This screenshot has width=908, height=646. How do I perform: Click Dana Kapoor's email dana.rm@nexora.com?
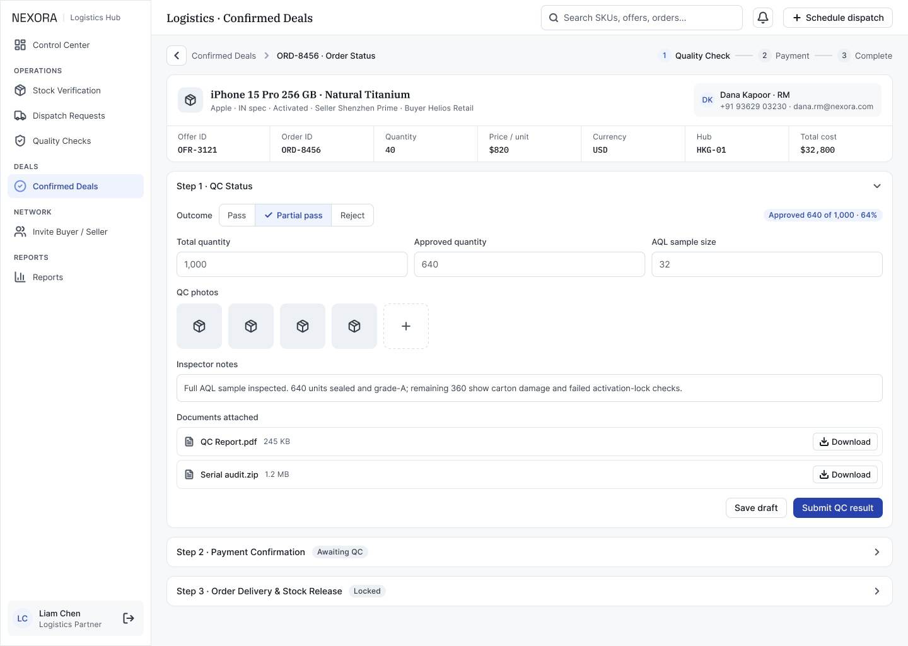coord(834,107)
